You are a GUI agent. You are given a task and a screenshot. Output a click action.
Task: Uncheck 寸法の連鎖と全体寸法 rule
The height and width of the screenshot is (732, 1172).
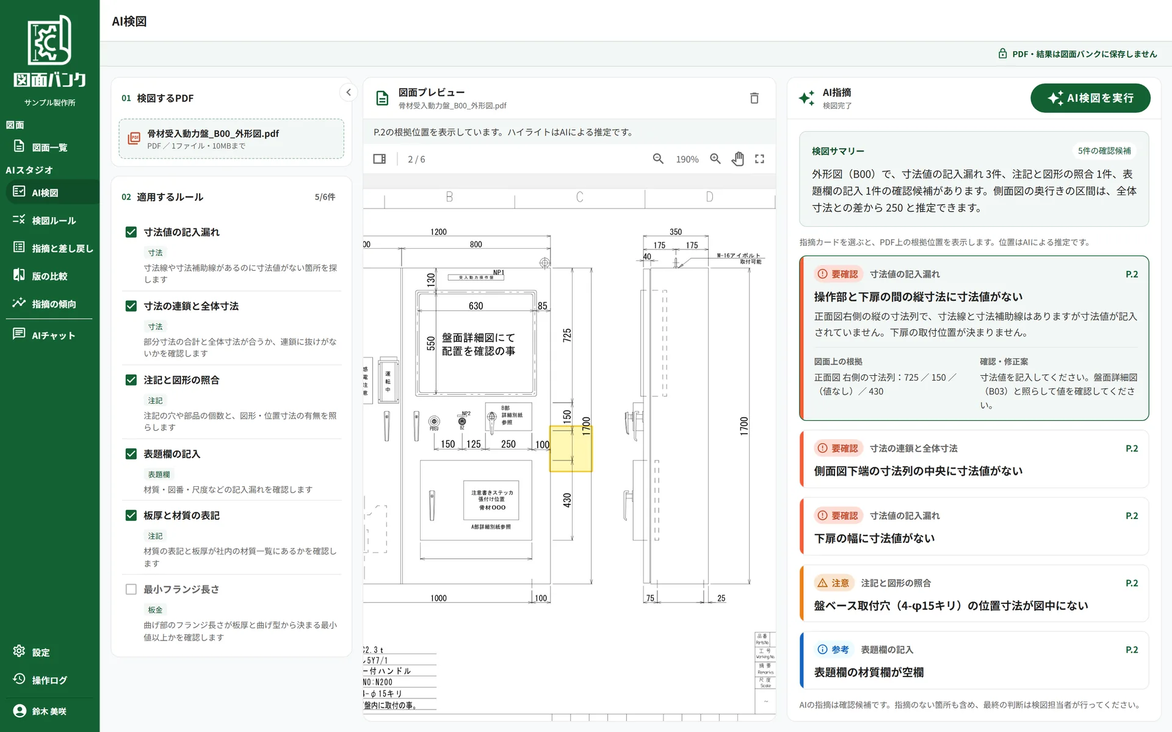(131, 306)
